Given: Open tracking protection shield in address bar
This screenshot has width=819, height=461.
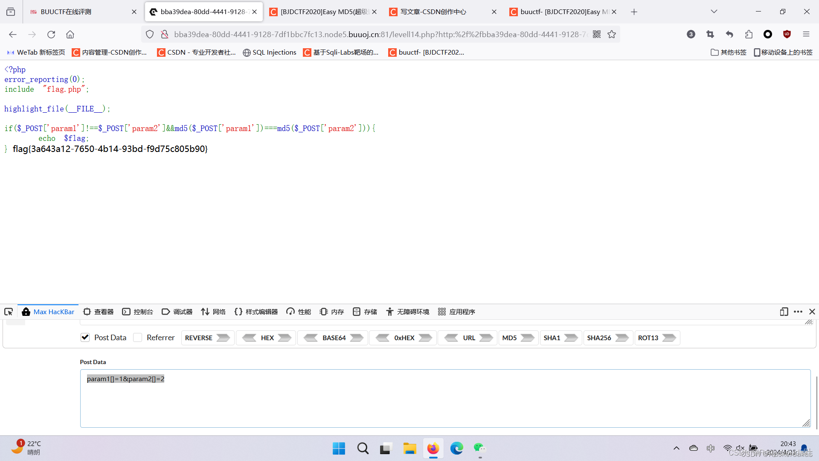Looking at the screenshot, I should 150,34.
